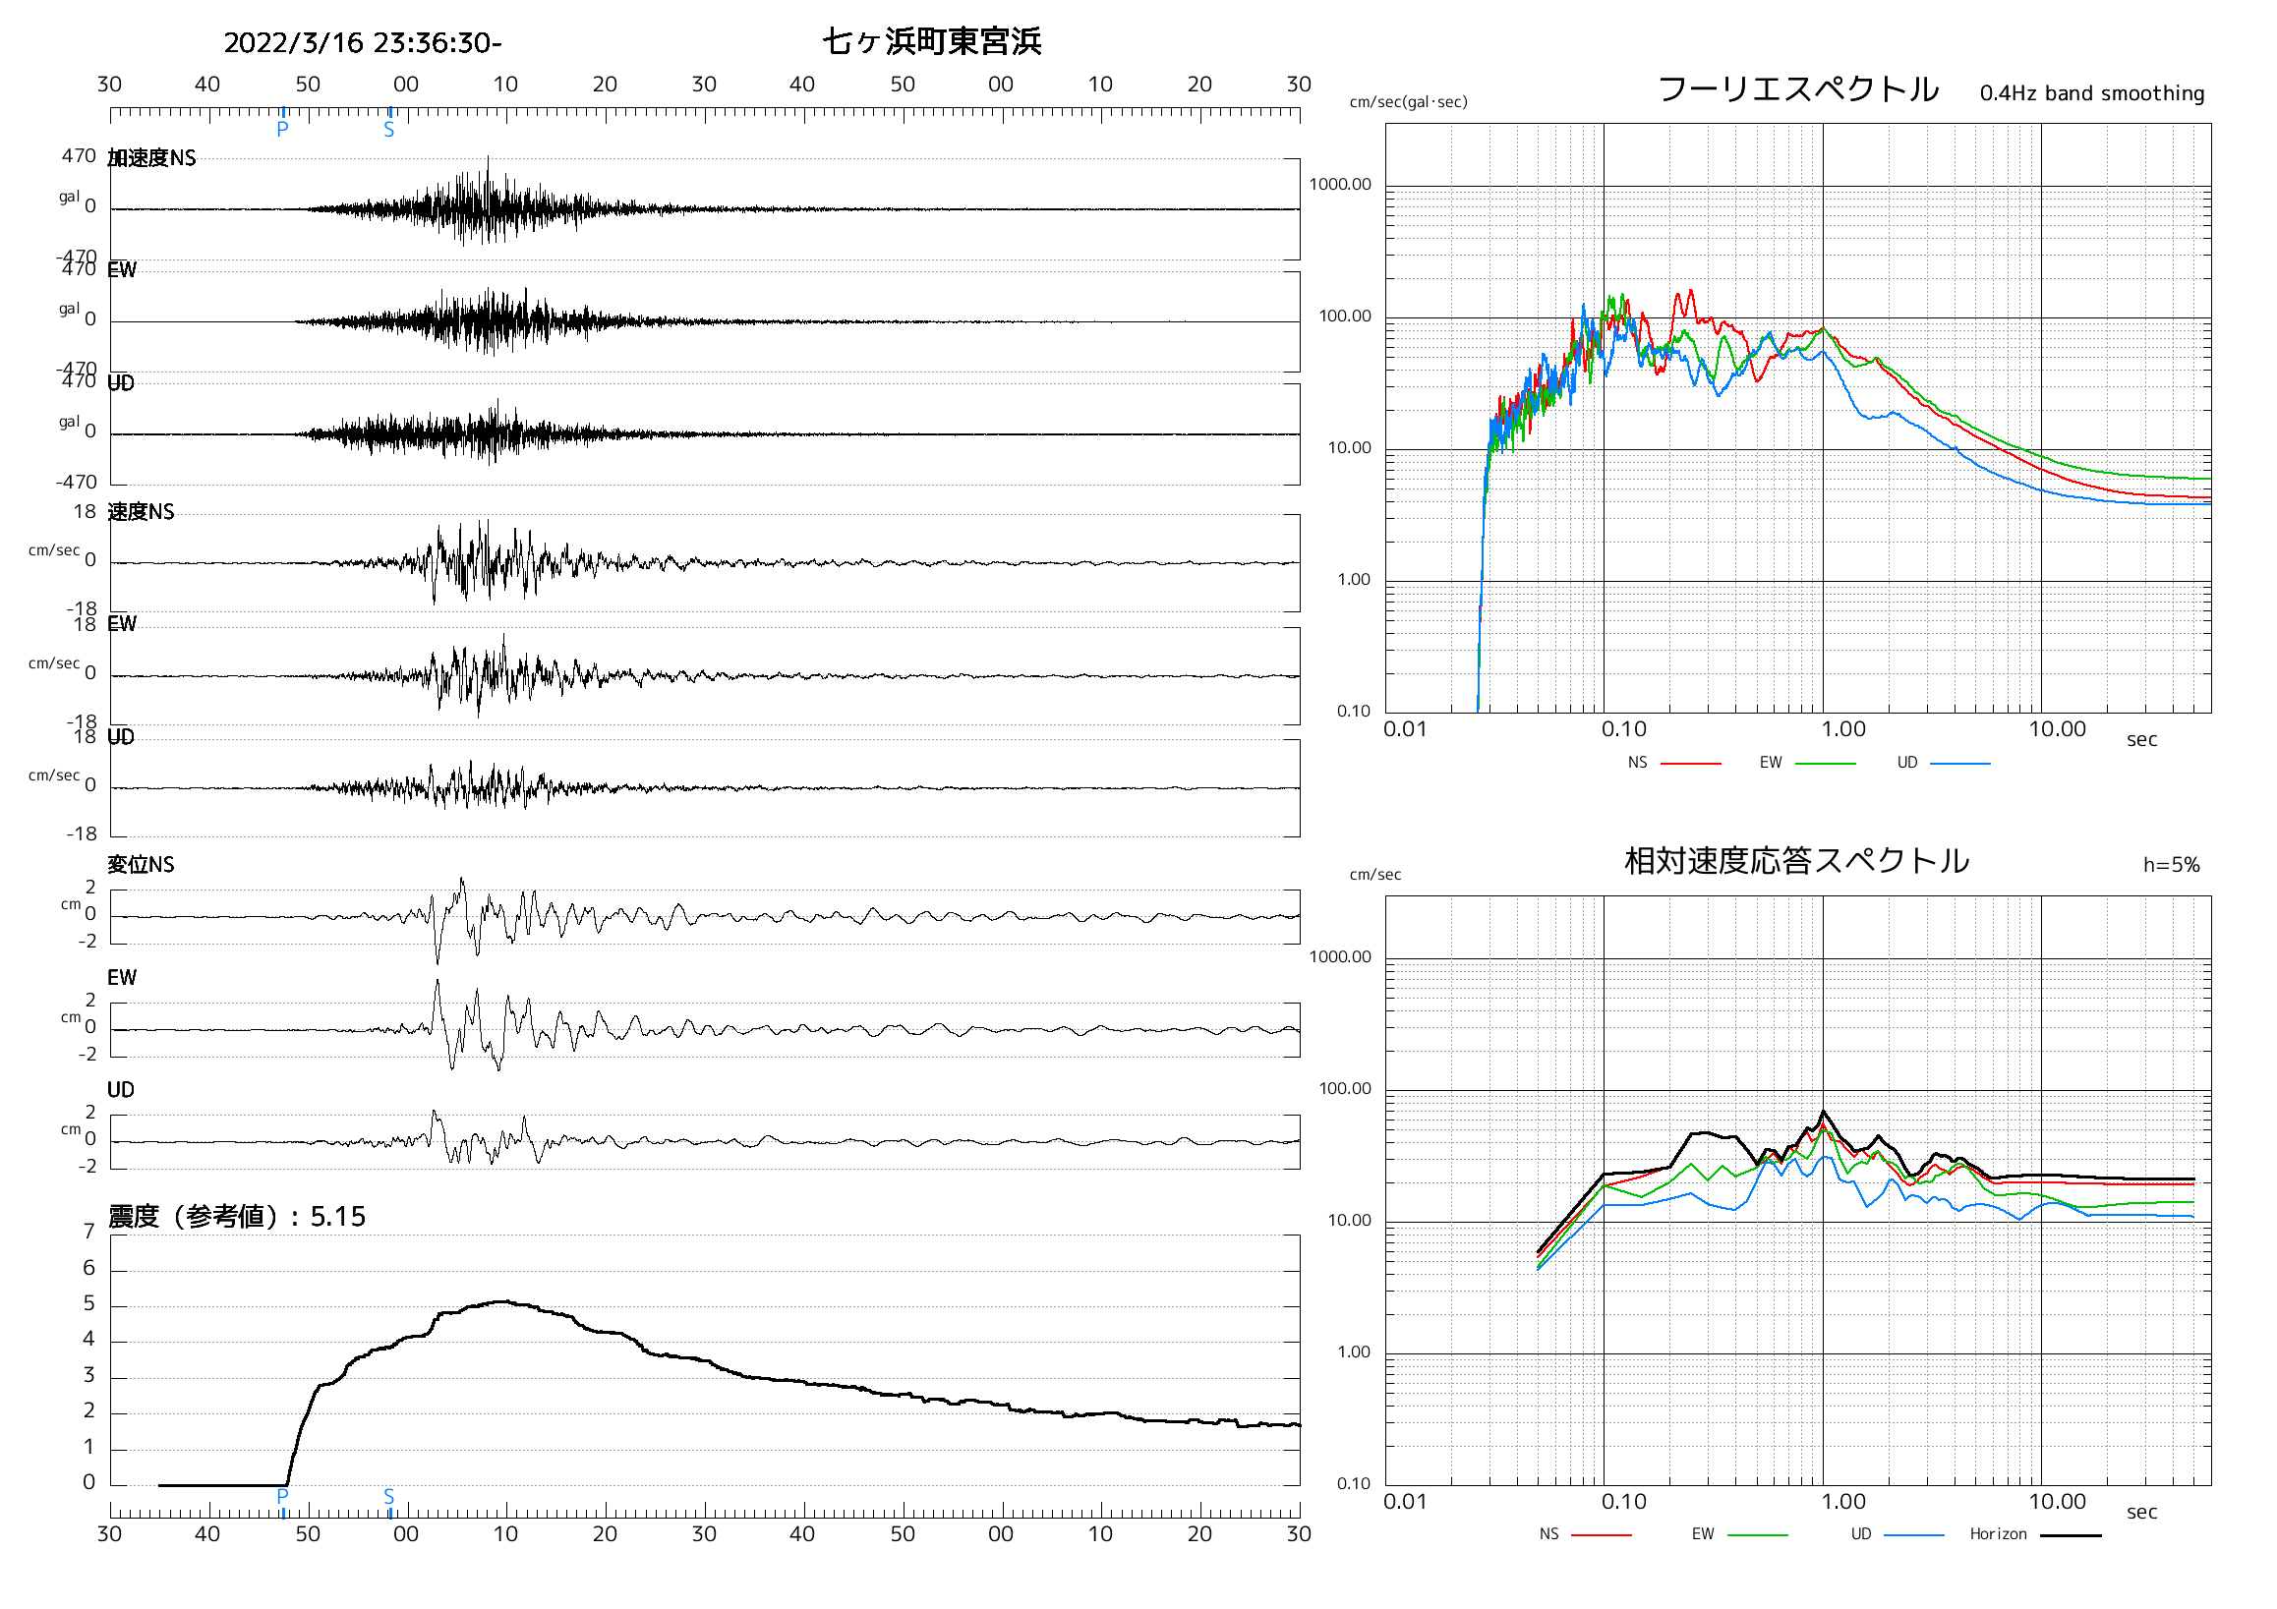
Task: Click the 470 gal upper limit of the NS acceleration
Action: tap(79, 155)
